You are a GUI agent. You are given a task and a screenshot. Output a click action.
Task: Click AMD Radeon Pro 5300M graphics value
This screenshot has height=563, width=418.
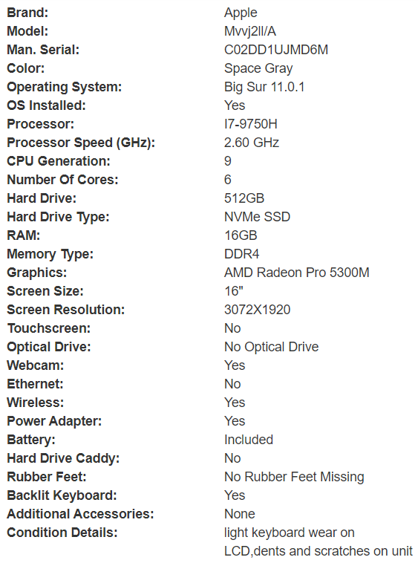tap(297, 273)
